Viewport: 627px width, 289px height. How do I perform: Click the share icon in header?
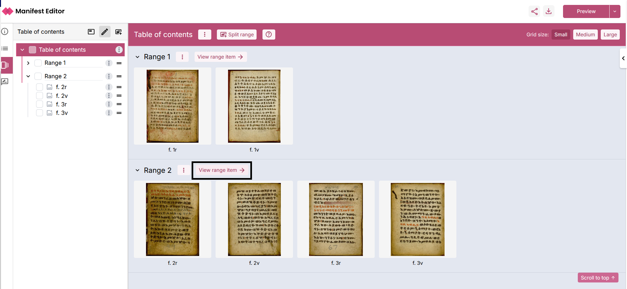click(x=534, y=11)
